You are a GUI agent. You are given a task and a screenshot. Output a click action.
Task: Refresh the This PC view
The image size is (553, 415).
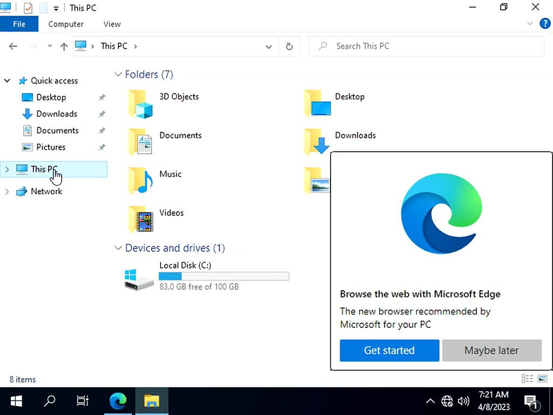tap(289, 46)
